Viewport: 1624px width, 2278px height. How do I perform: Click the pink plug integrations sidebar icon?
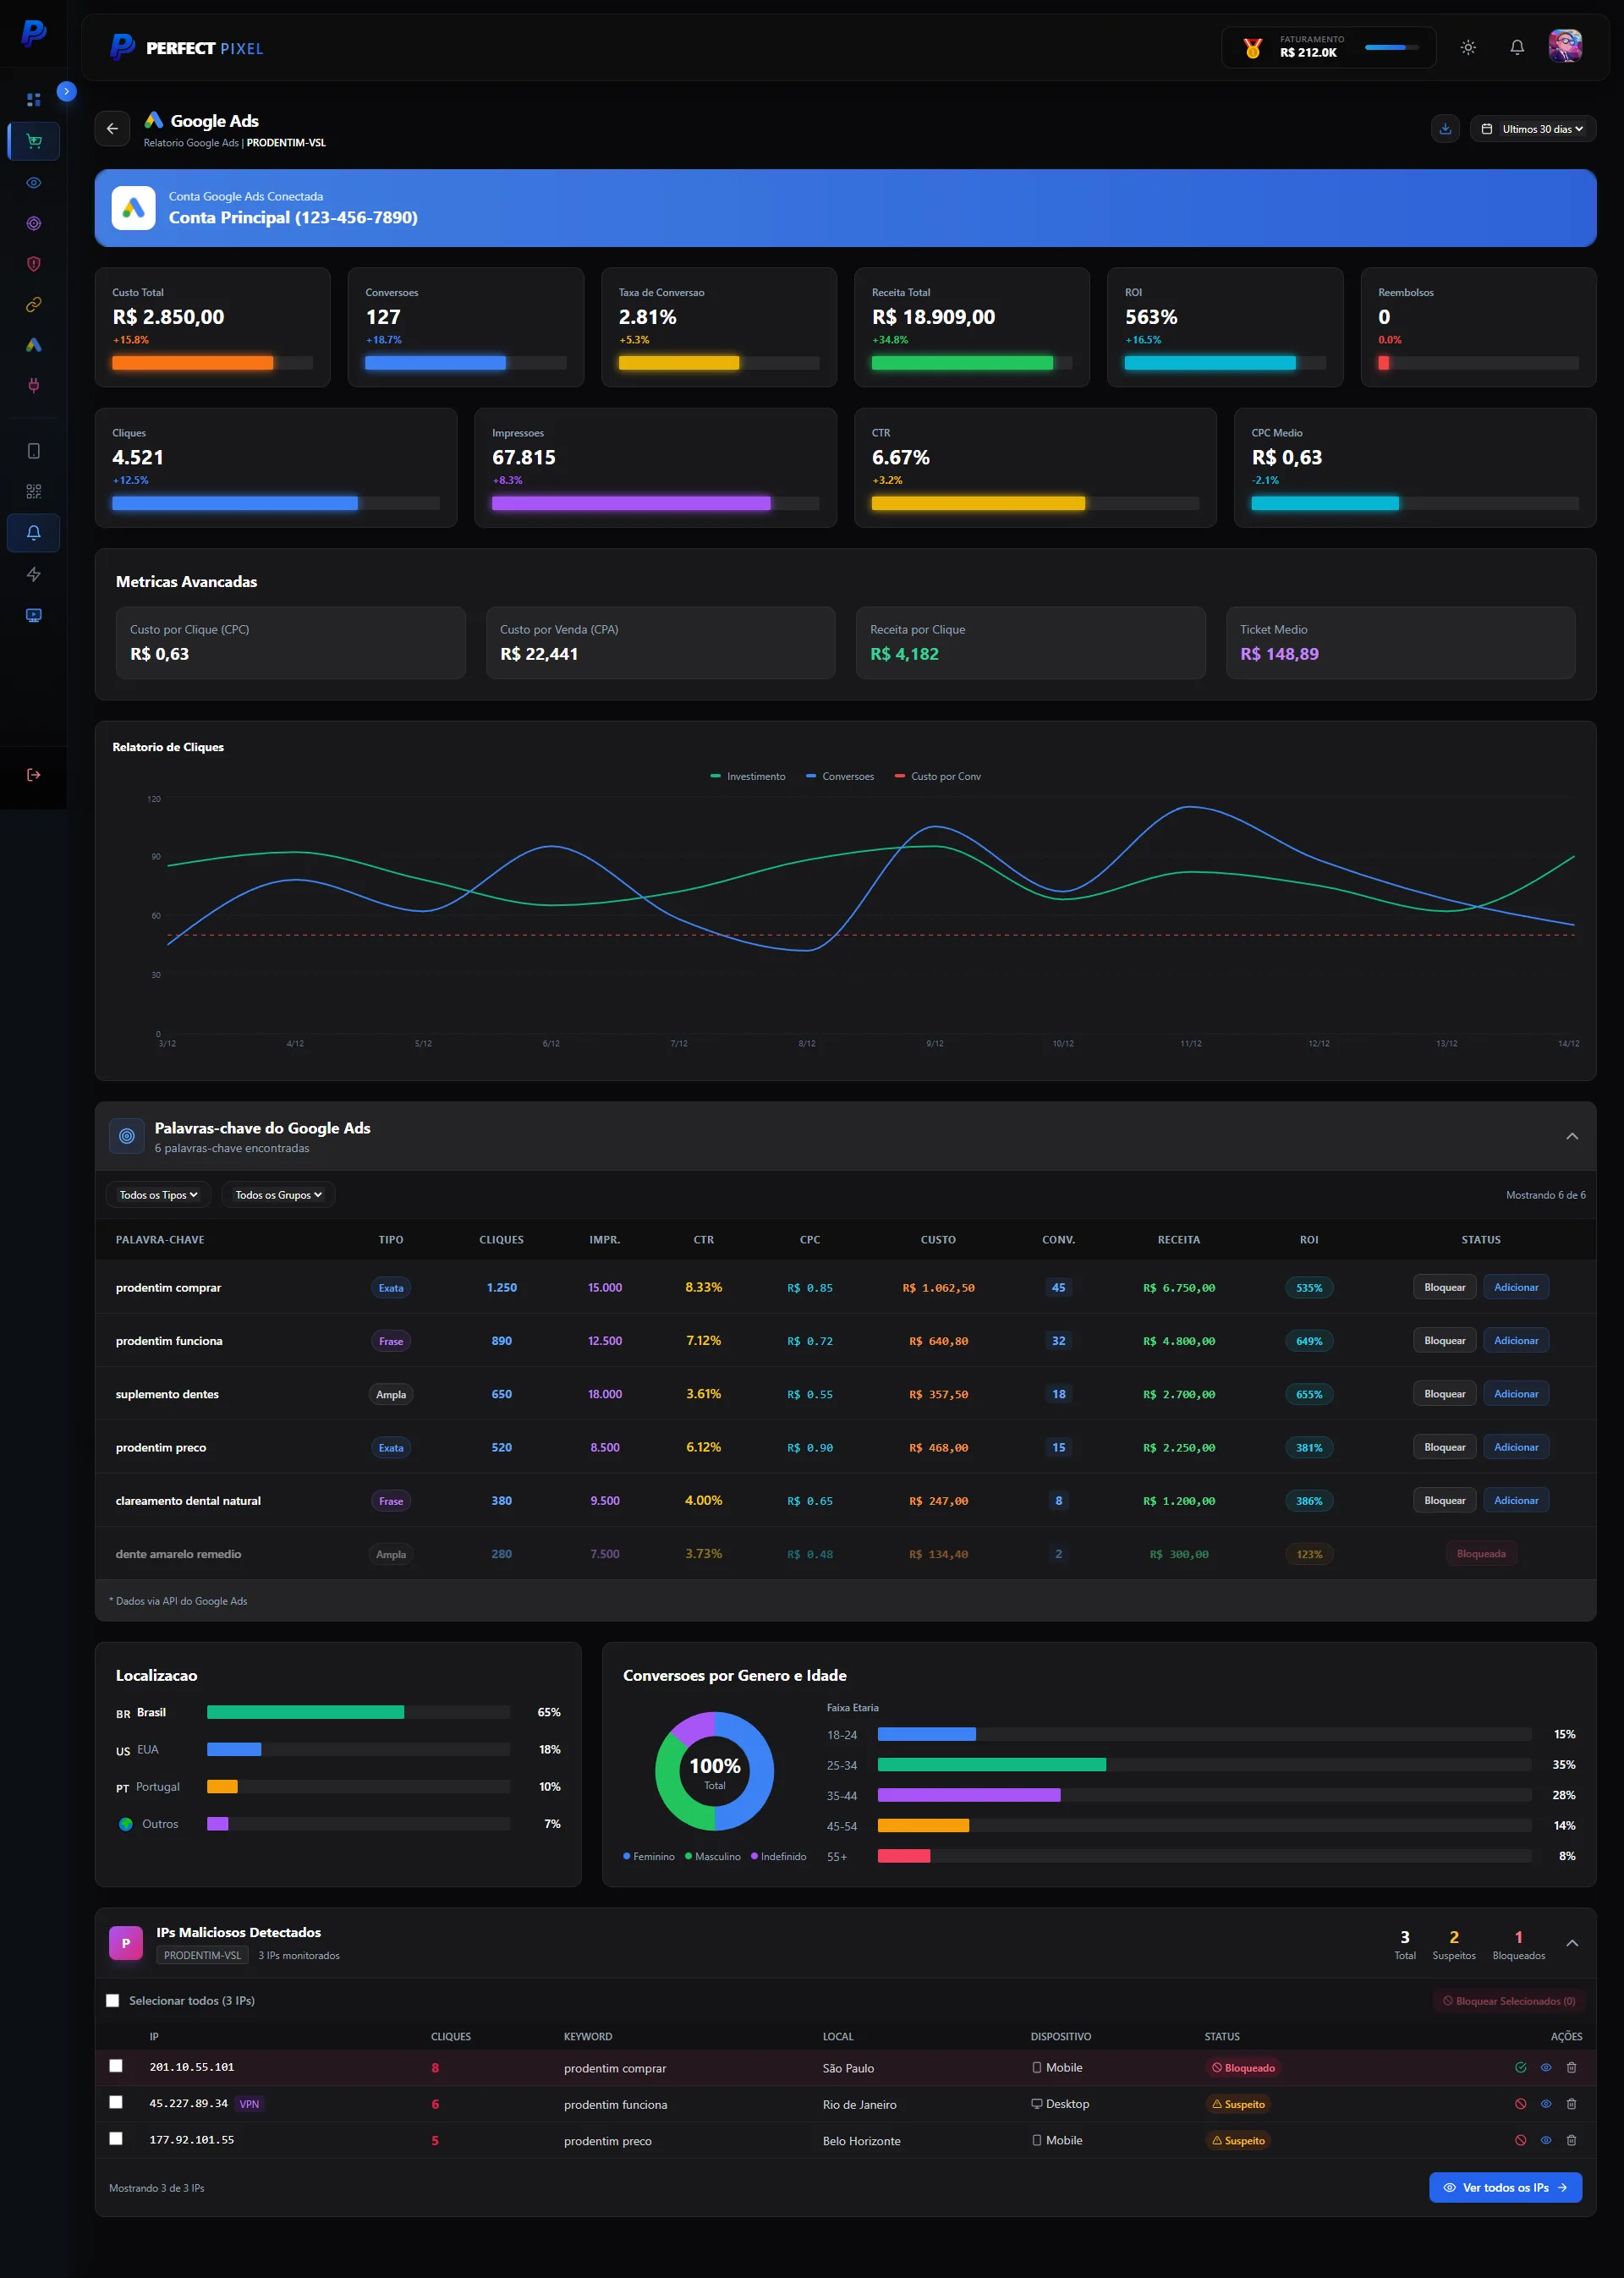(x=34, y=385)
